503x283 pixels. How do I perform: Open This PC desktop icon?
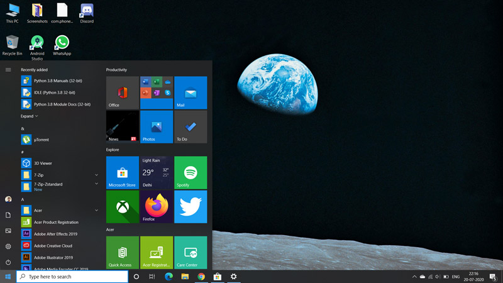12,13
